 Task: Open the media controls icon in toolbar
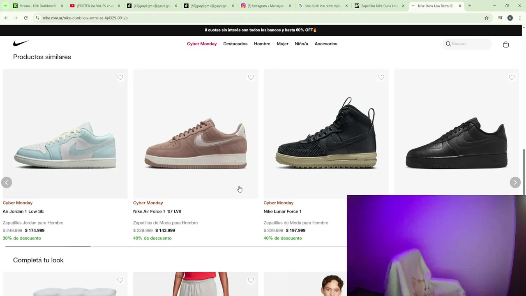500,18
